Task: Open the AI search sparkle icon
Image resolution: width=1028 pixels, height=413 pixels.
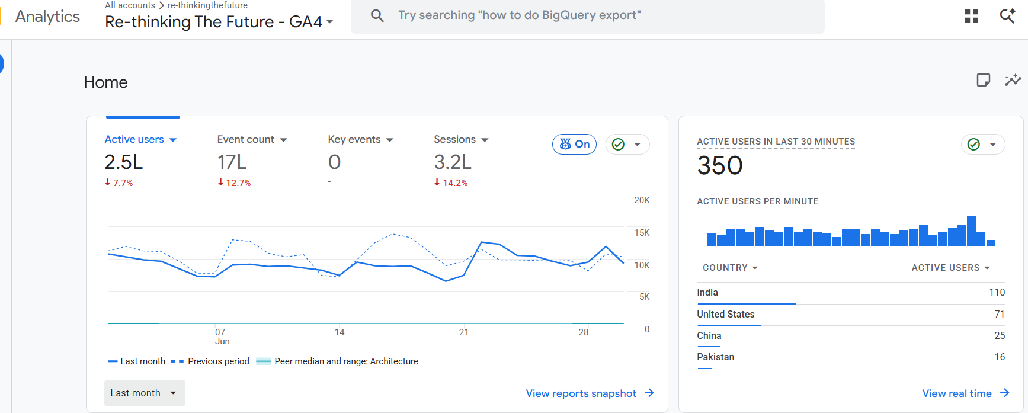Action: [x=1008, y=16]
